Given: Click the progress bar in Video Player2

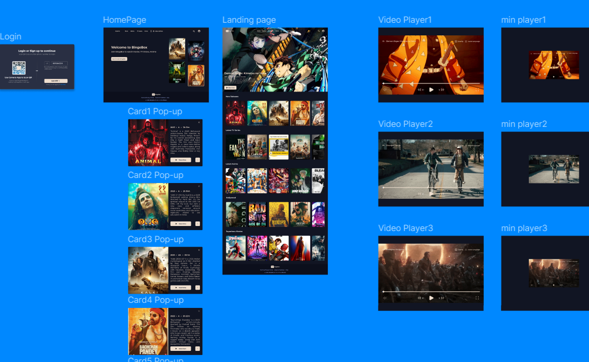Looking at the screenshot, I should pos(431,187).
